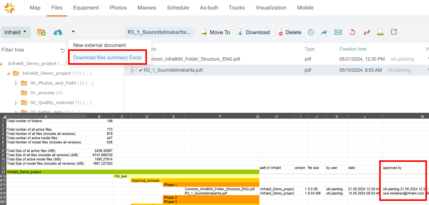Click the orange /Phase 1 cell
This screenshot has height=205, width=429.
click(x=211, y=185)
